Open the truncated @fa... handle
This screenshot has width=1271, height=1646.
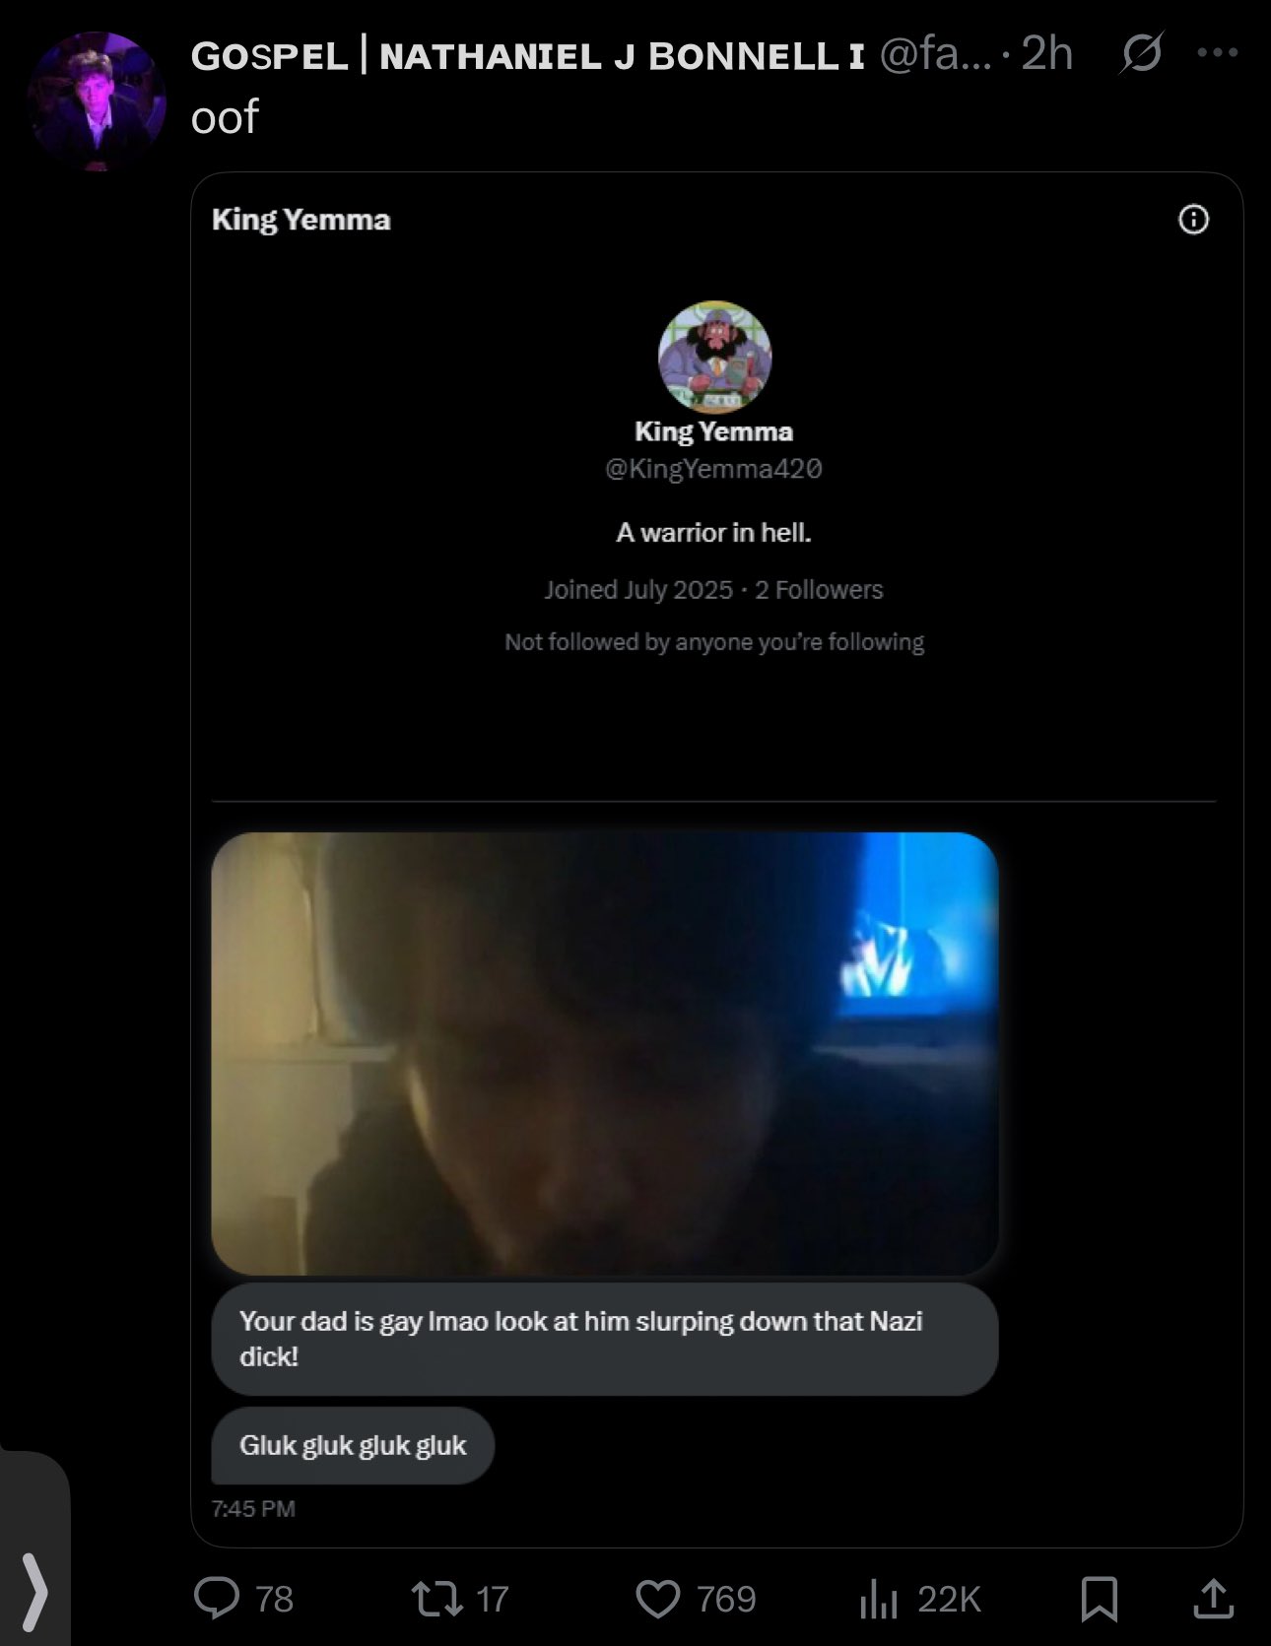point(935,54)
